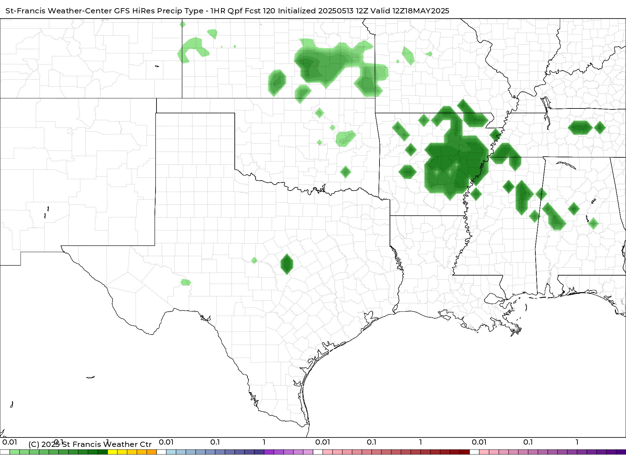Pick the darkest maroon swatch on the red scale
The height and width of the screenshot is (456, 626).
(465, 452)
